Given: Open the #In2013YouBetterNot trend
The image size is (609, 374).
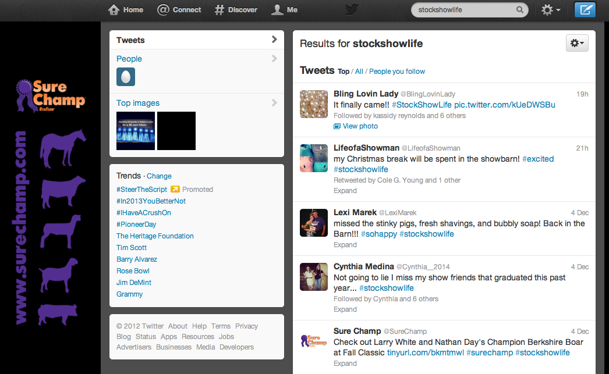Looking at the screenshot, I should (x=151, y=201).
